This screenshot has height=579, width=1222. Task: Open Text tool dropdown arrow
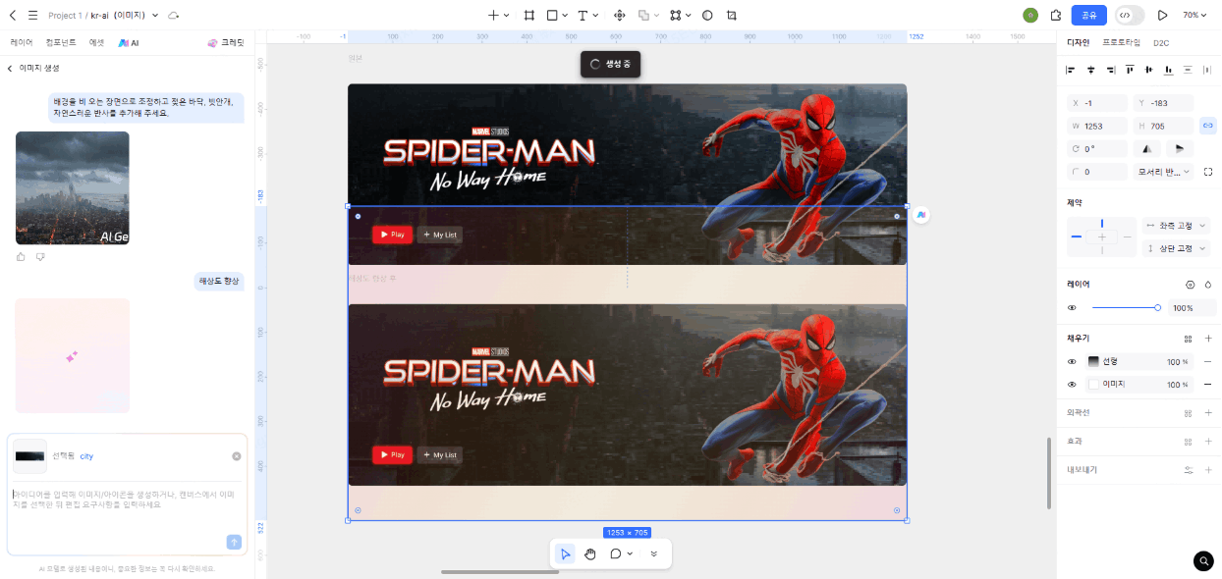[x=596, y=16]
